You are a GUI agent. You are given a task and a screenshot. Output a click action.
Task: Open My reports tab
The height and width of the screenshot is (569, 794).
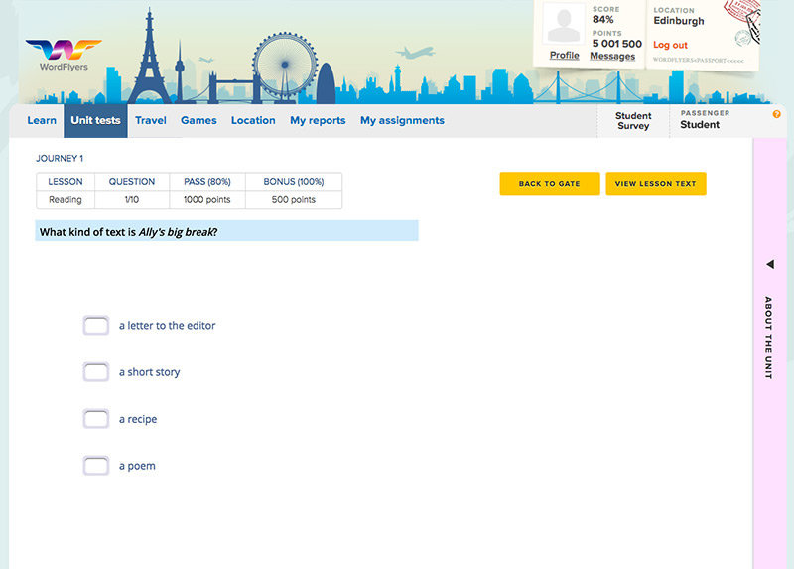point(318,121)
